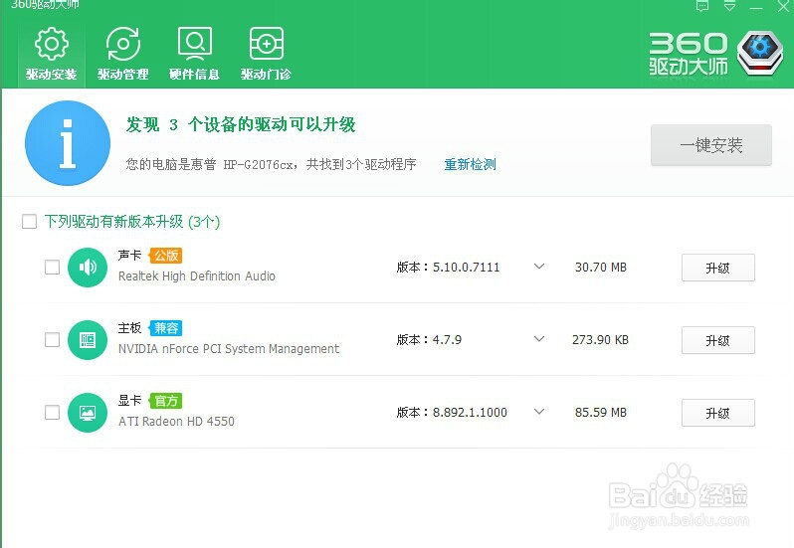
Task: Click the text ATI Radeon HD 4550
Action: (176, 421)
